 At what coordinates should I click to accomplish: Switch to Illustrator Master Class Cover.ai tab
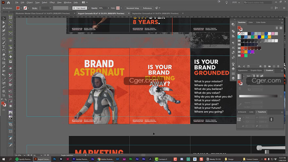[x=43, y=13]
